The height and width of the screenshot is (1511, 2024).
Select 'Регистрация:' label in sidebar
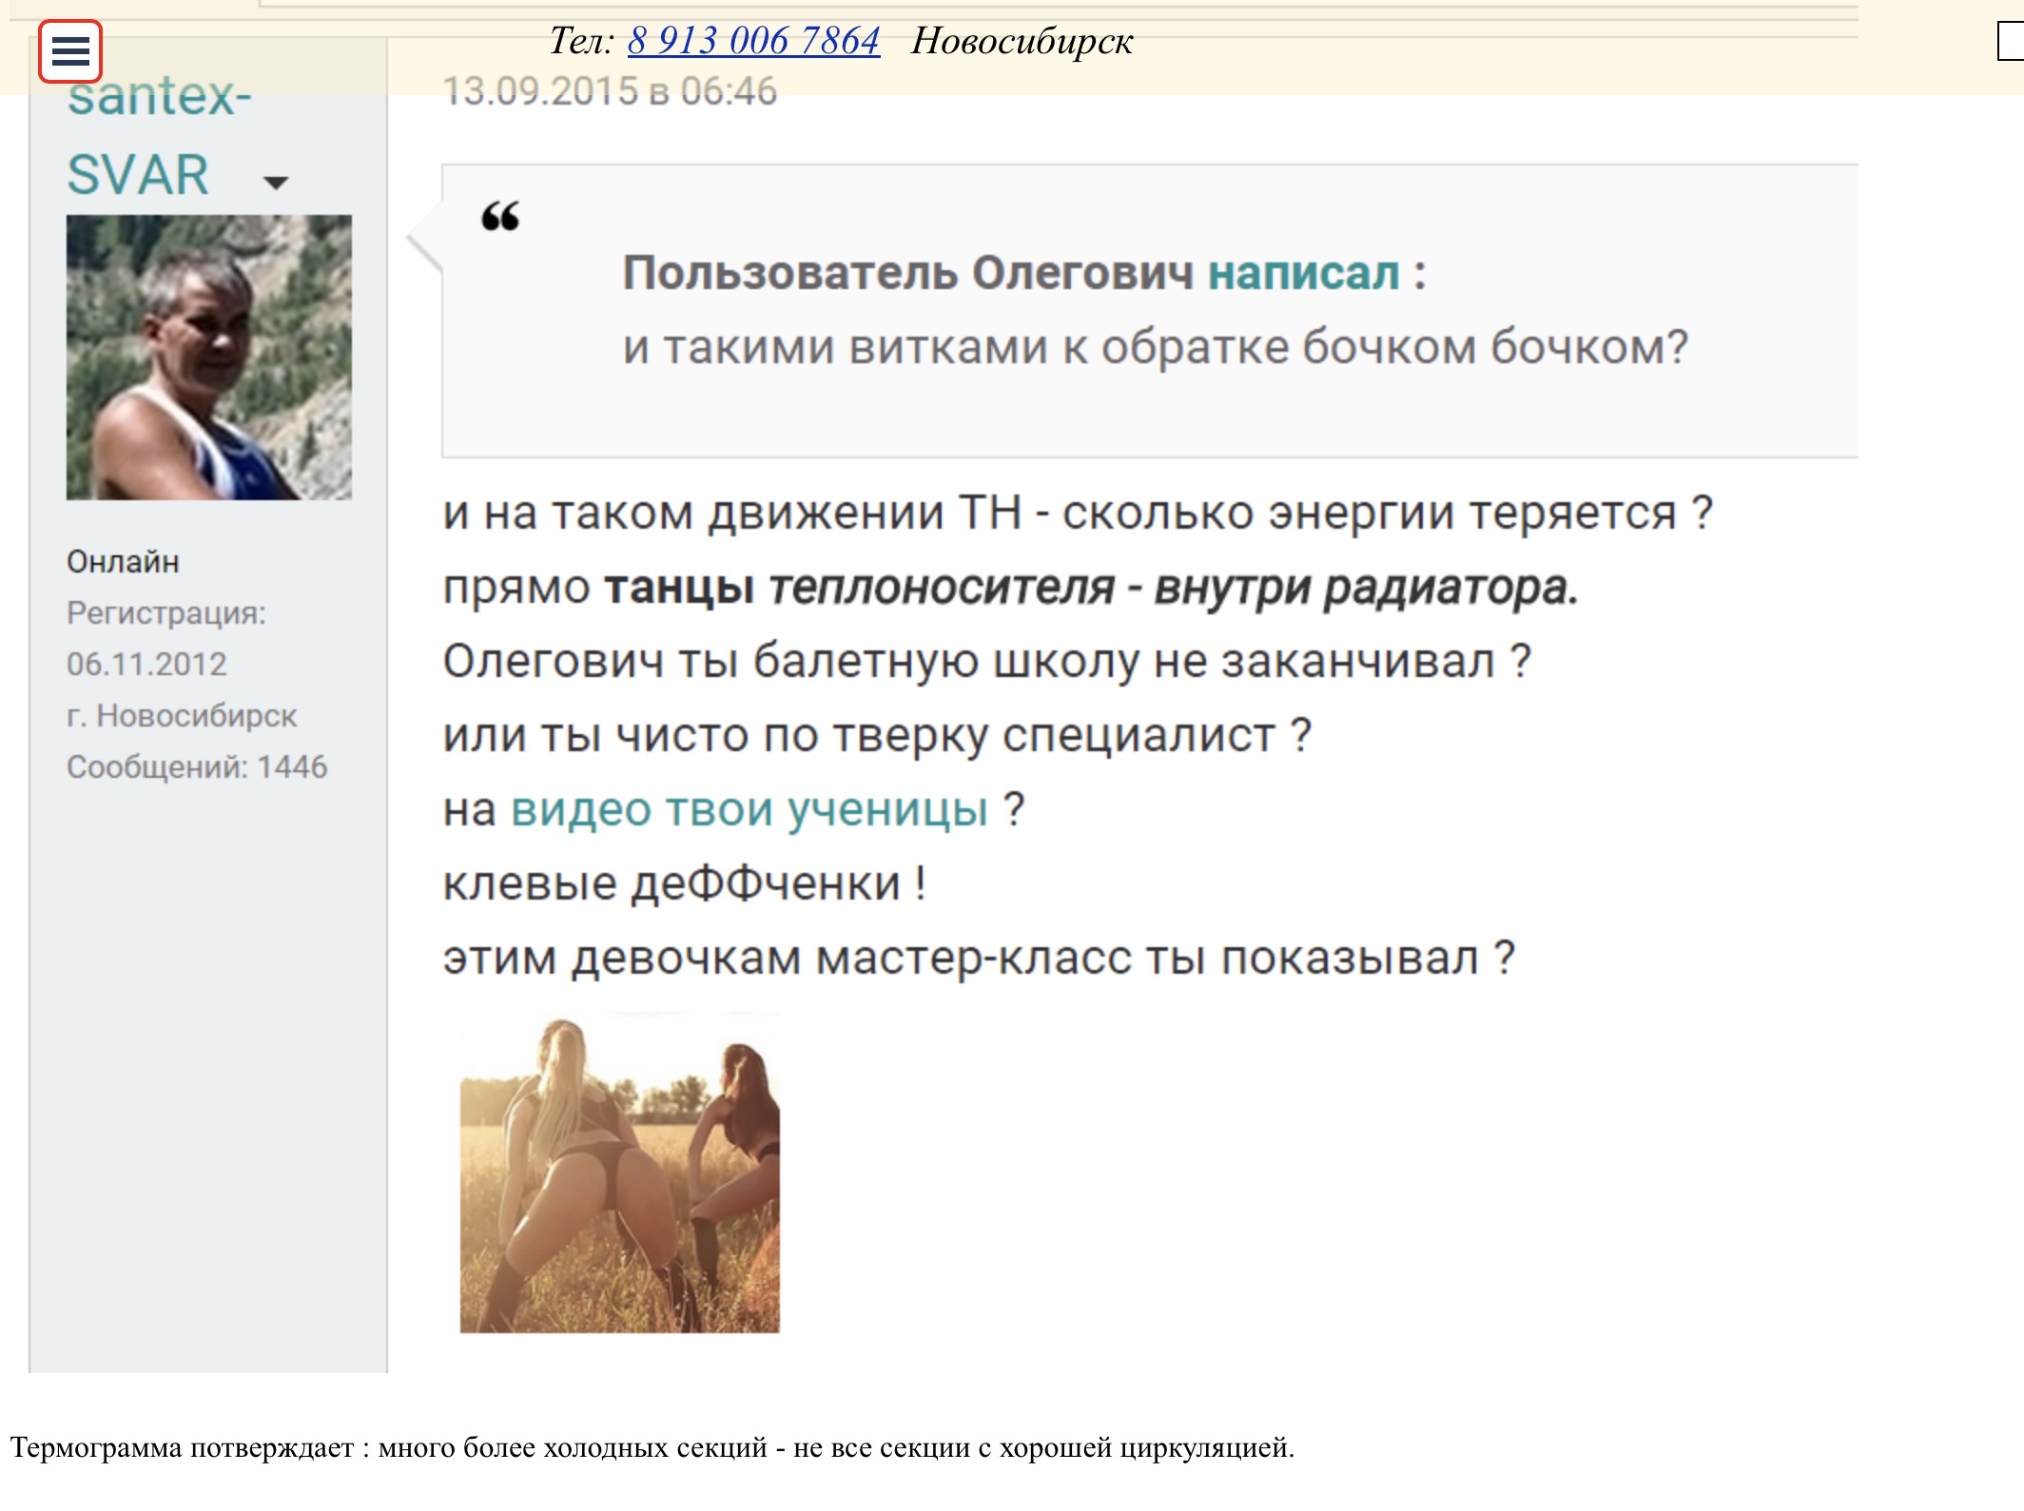[166, 613]
